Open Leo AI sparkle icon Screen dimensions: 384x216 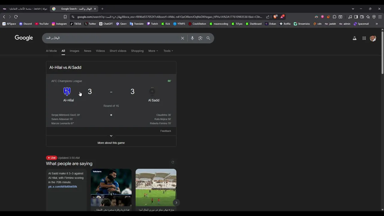tap(368, 17)
